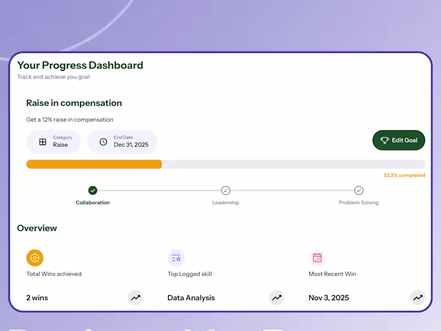The width and height of the screenshot is (441, 331).
Task: Click the Most Recent Win calendar icon
Action: [318, 258]
